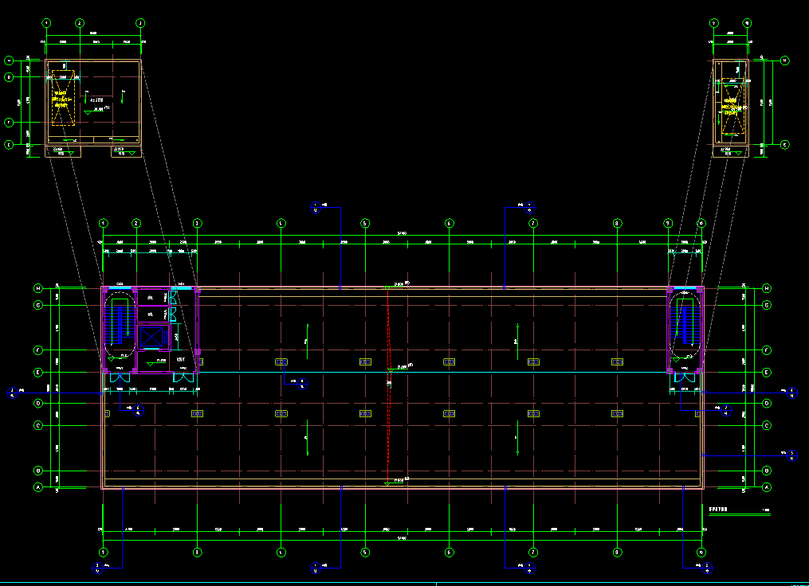Click blue section marker at far left
This screenshot has width=809, height=586.
[13, 392]
